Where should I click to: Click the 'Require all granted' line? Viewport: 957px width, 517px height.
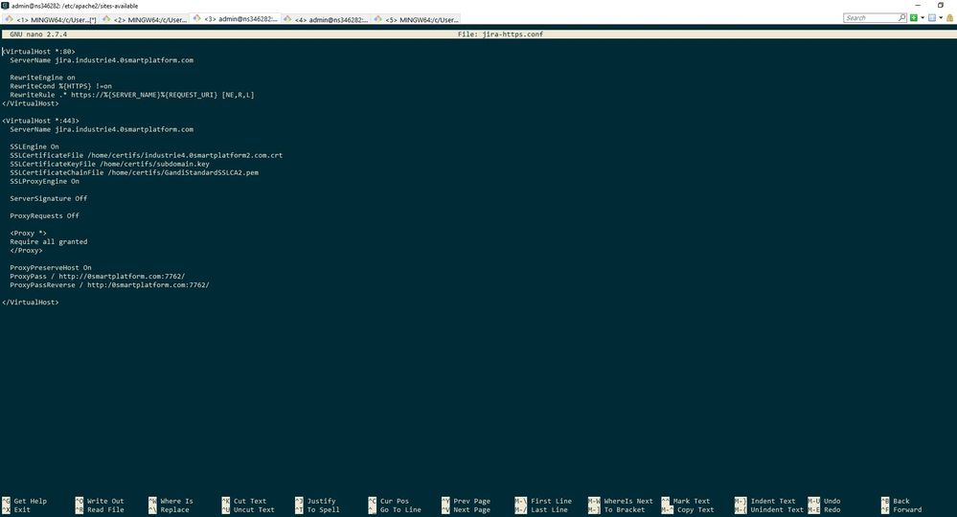[48, 242]
